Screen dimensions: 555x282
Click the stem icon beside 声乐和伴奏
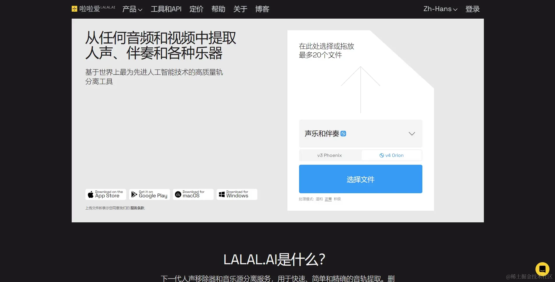tap(344, 134)
